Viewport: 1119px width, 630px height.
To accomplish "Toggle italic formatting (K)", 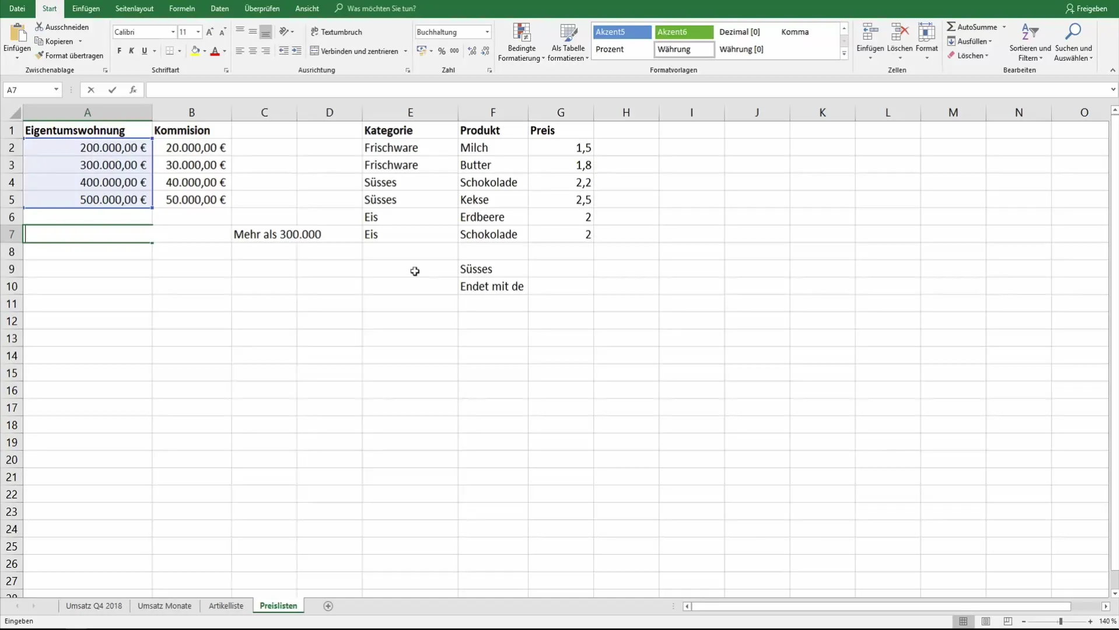I will (131, 51).
